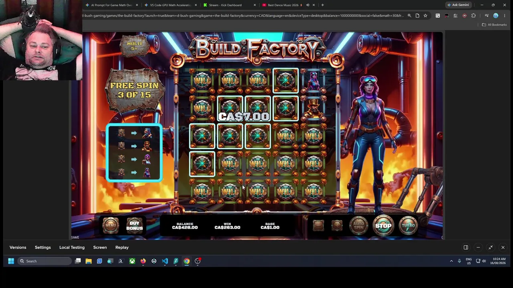This screenshot has width=513, height=288.
Task: Open the media controls playlist icon
Action: (487, 16)
